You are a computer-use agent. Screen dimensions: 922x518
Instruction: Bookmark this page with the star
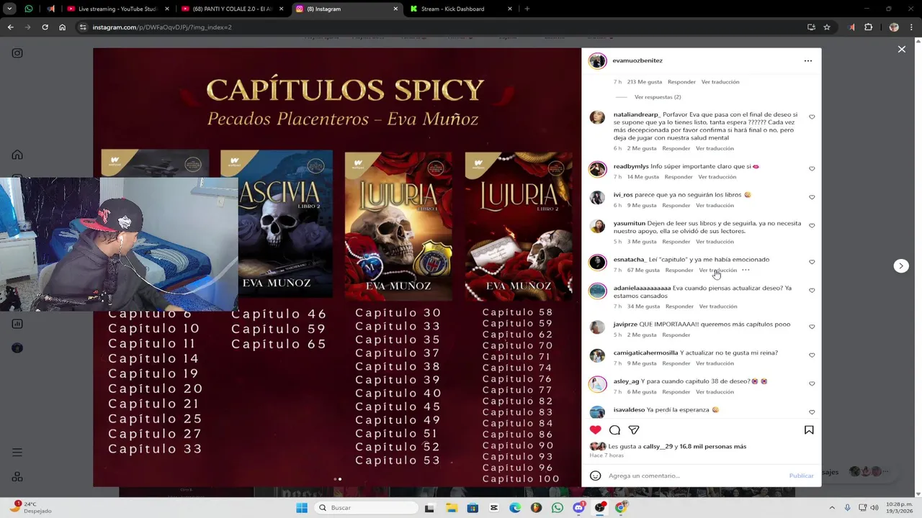(827, 27)
